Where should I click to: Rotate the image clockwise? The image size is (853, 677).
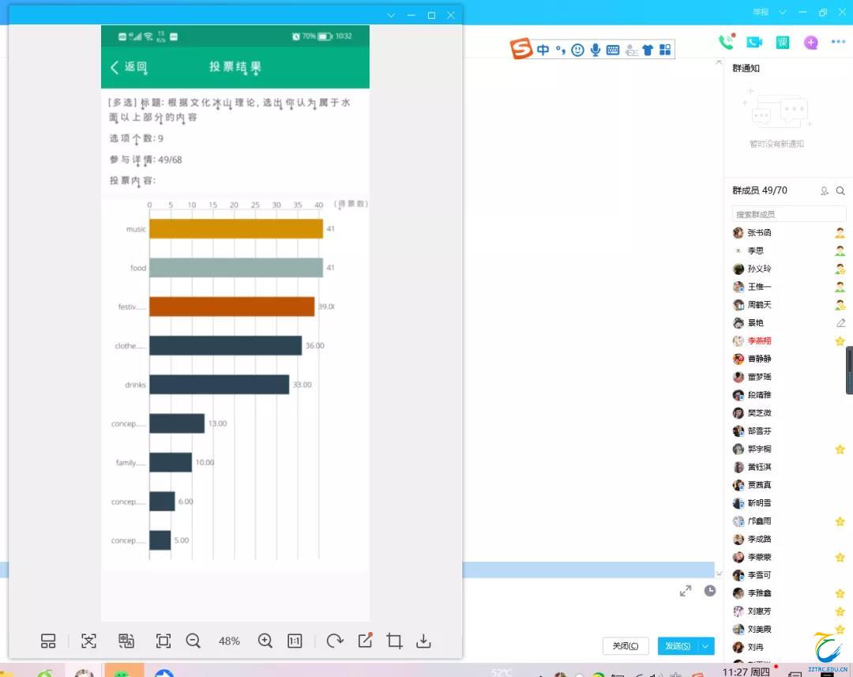[335, 641]
